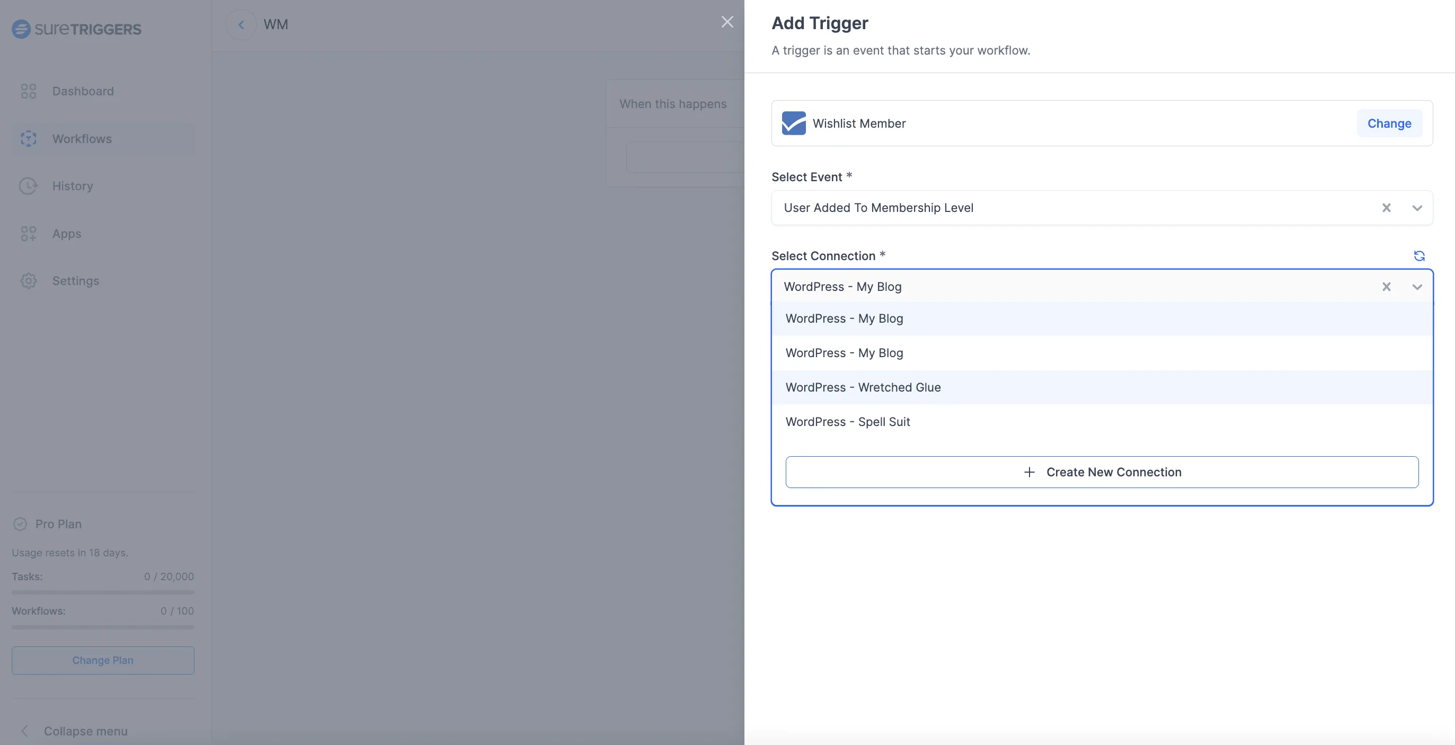The height and width of the screenshot is (745, 1455).
Task: Choose the second WordPress - My Blog option
Action: [x=844, y=353]
